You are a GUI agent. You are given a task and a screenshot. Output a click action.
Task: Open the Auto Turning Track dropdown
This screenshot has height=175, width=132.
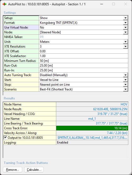coord(126,75)
